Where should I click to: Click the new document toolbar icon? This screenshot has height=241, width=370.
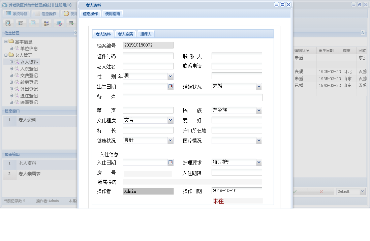pos(34,23)
